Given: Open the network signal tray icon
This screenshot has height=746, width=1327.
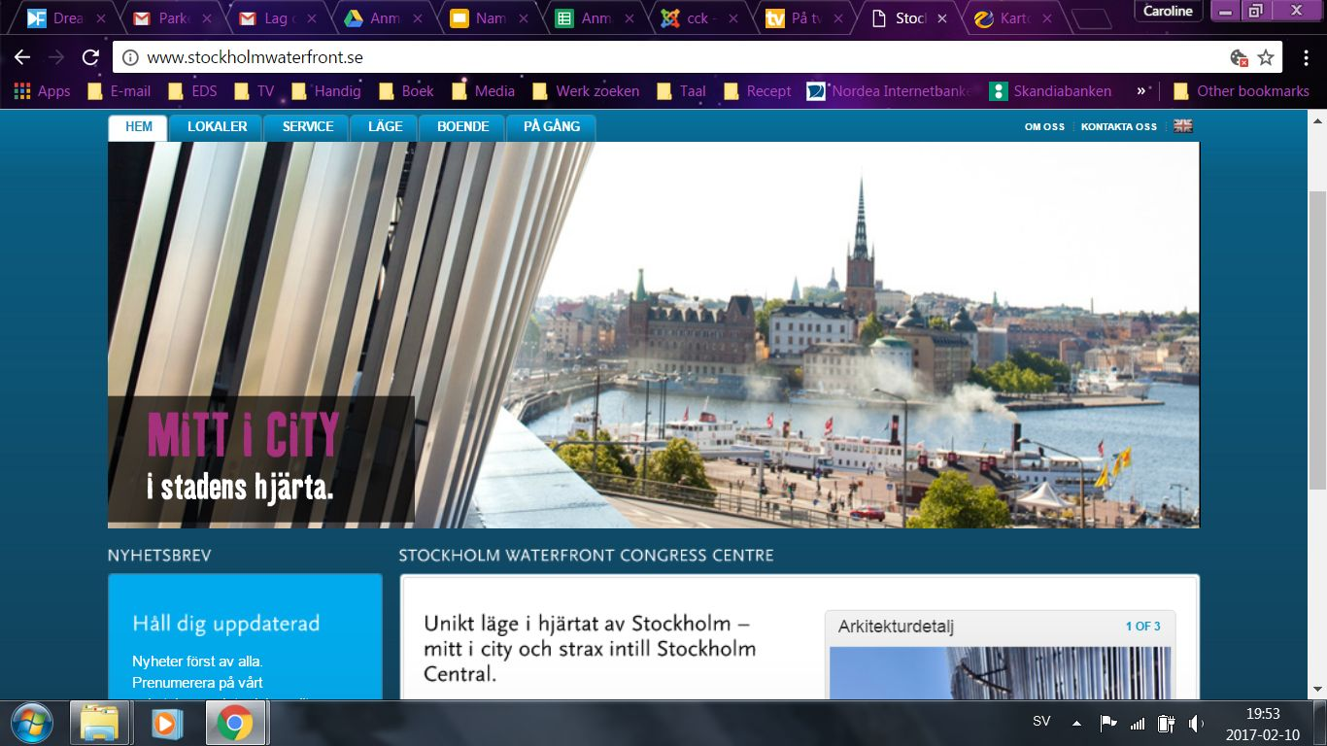Looking at the screenshot, I should click(x=1138, y=723).
